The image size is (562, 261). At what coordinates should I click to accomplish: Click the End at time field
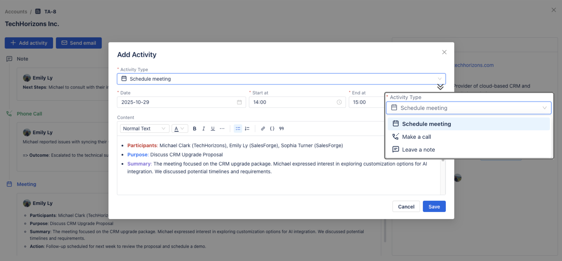366,102
